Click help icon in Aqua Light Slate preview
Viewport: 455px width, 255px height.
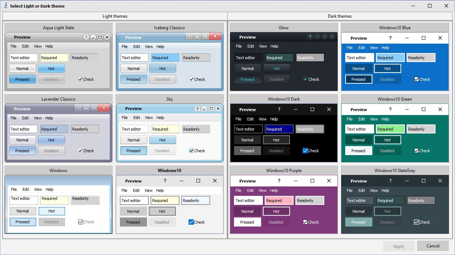pyautogui.click(x=86, y=37)
